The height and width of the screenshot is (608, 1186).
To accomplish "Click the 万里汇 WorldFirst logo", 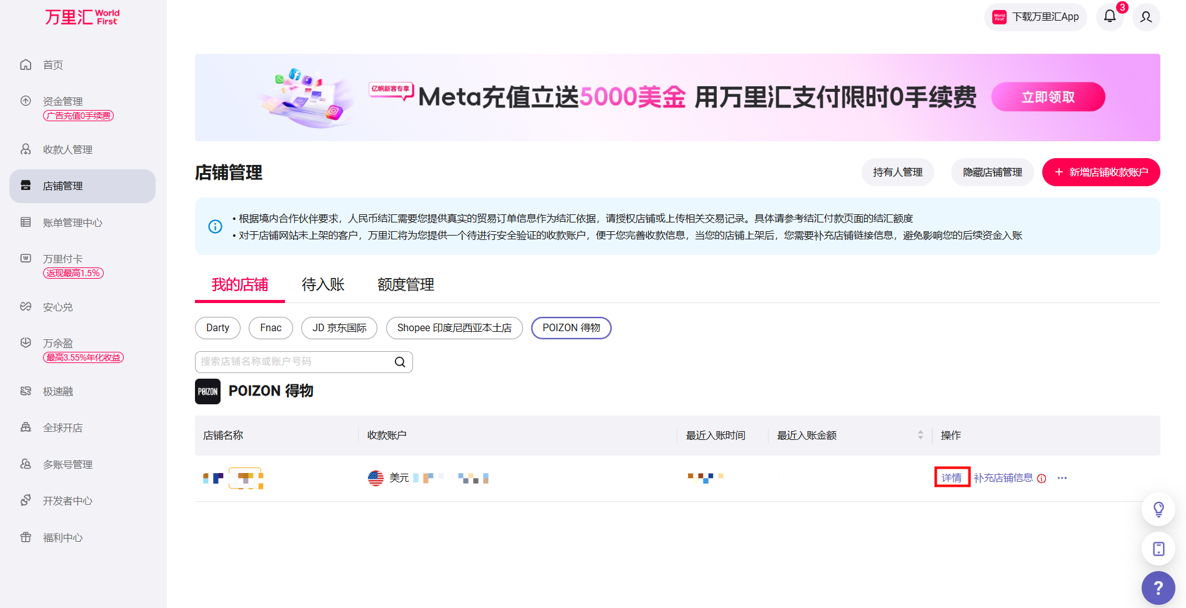I will (82, 17).
